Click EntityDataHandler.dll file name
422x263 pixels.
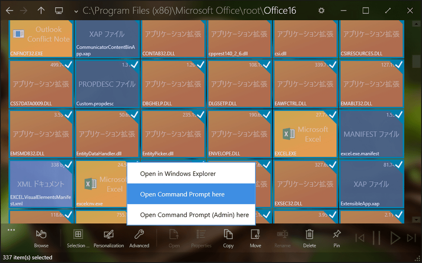pos(99,153)
